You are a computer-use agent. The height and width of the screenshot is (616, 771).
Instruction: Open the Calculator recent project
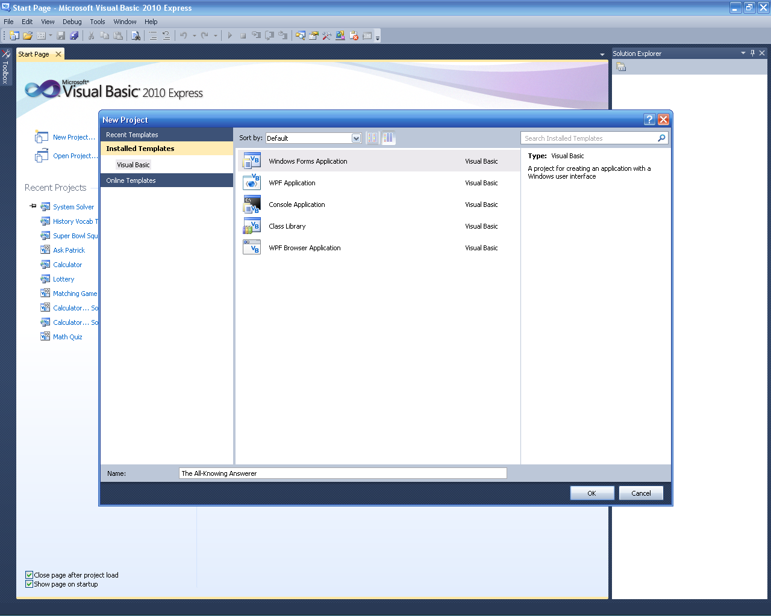[x=67, y=265]
